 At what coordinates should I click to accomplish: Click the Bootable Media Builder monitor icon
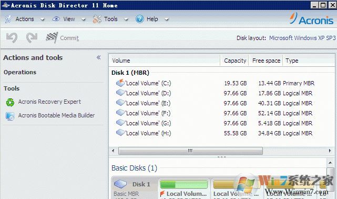click(10, 116)
